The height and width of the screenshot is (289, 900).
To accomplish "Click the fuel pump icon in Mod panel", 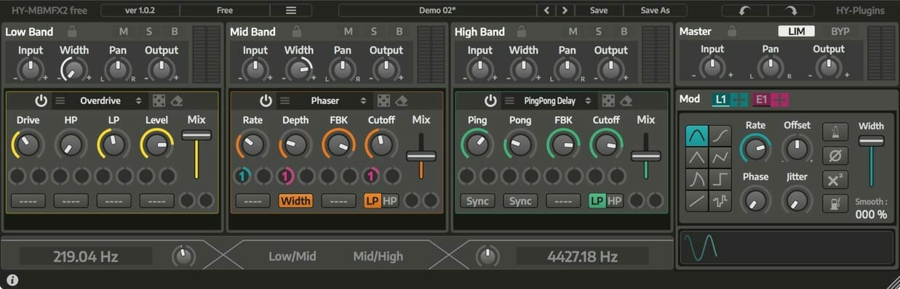I will click(835, 203).
